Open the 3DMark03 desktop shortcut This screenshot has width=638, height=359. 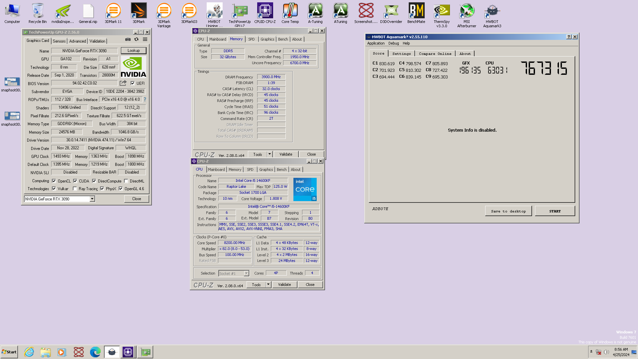(189, 13)
